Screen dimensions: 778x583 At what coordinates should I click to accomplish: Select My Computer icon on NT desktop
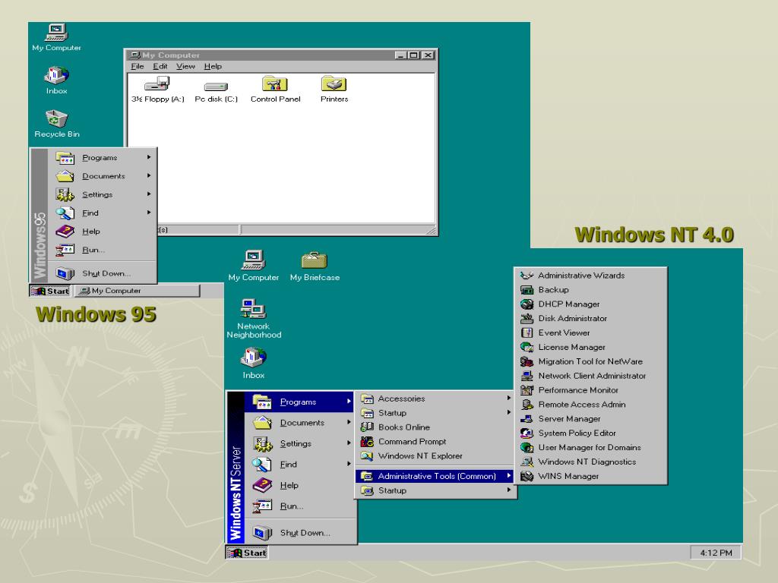pyautogui.click(x=254, y=266)
